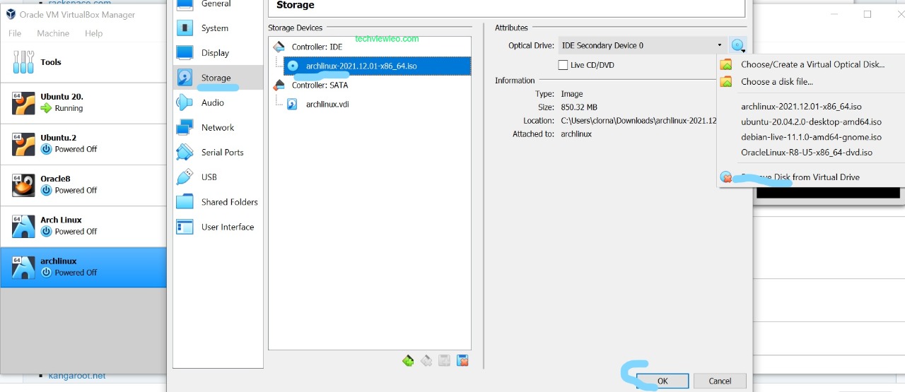Open the USB settings category
This screenshot has height=392, width=905.
click(218, 177)
